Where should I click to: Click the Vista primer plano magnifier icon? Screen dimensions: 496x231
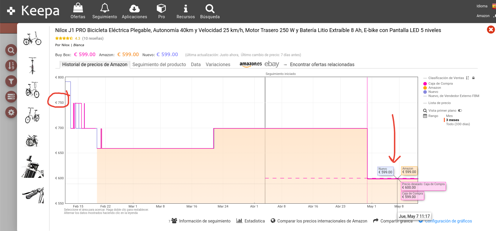tap(425, 111)
